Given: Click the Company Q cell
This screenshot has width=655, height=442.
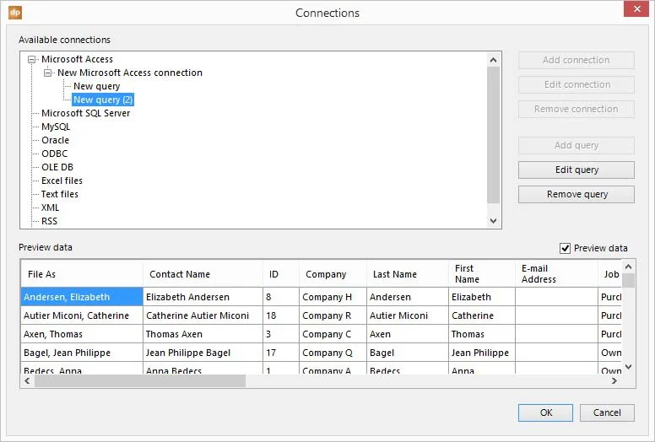Looking at the screenshot, I should 333,353.
